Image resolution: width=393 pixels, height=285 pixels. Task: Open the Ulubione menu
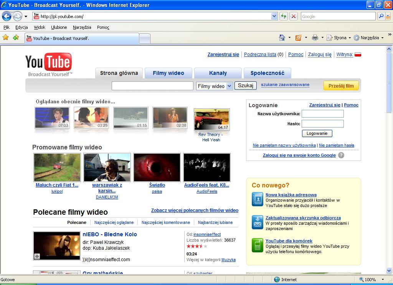coord(59,27)
